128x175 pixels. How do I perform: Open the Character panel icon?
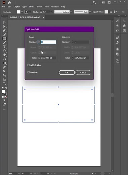coord(118,21)
